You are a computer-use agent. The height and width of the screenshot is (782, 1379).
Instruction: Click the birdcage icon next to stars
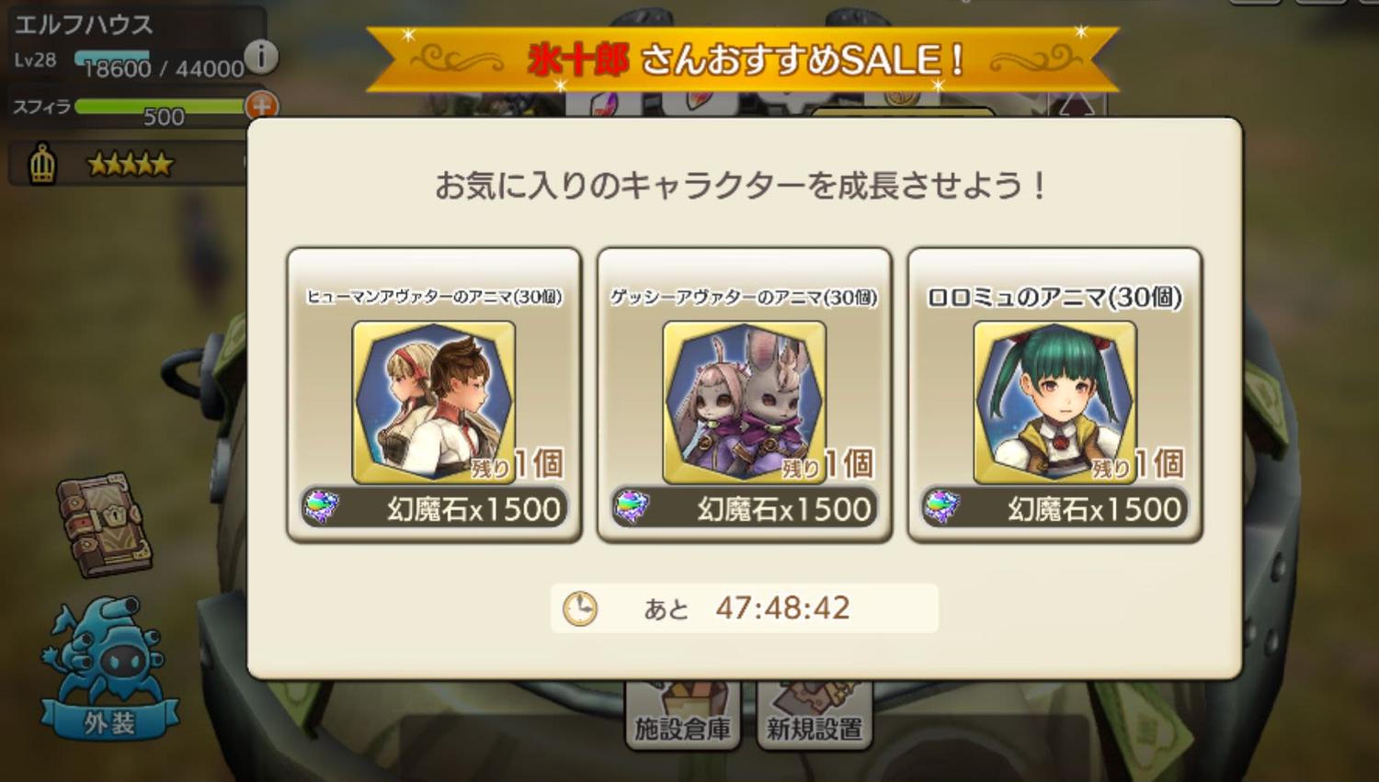pyautogui.click(x=42, y=164)
